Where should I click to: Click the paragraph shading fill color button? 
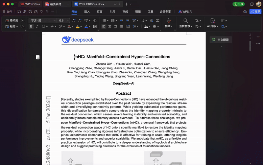(x=146, y=26)
